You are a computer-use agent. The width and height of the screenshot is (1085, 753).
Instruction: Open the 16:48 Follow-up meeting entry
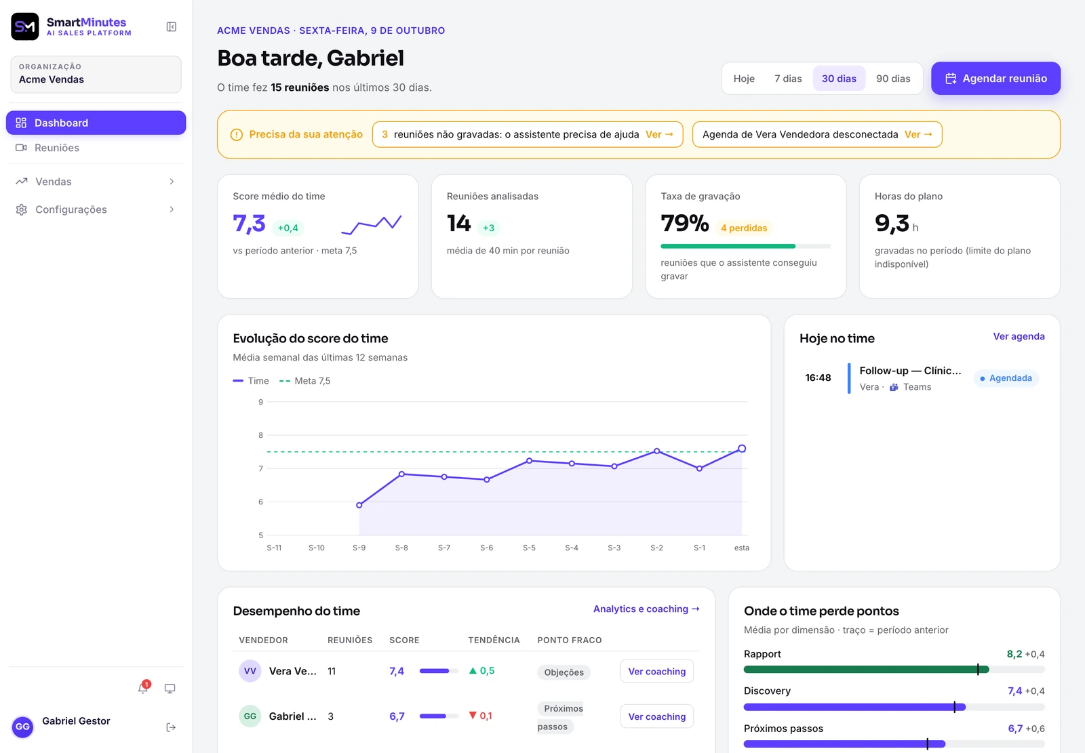[x=922, y=378]
